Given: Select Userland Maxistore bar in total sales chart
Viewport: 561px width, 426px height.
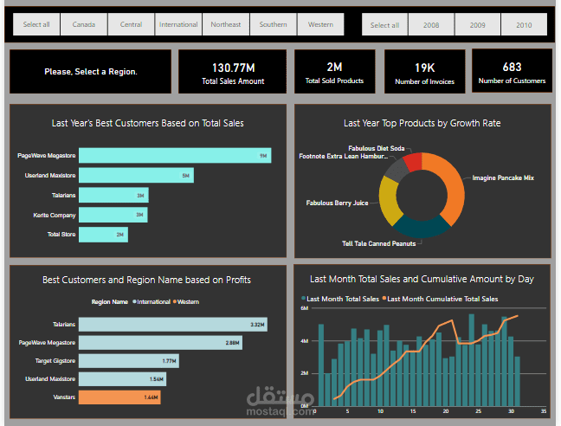Looking at the screenshot, I should point(136,175).
